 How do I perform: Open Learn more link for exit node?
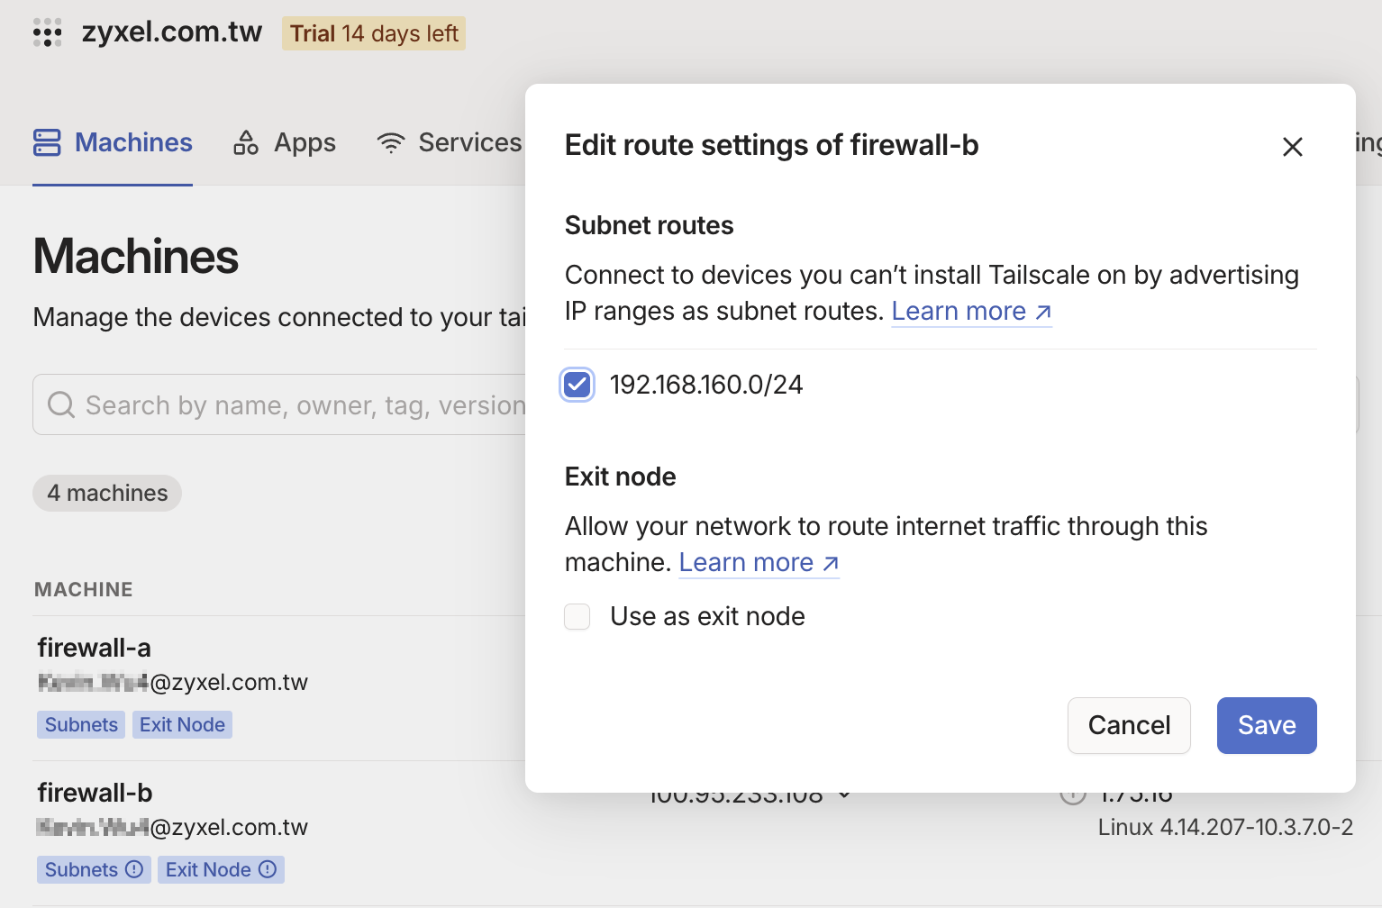pyautogui.click(x=758, y=562)
